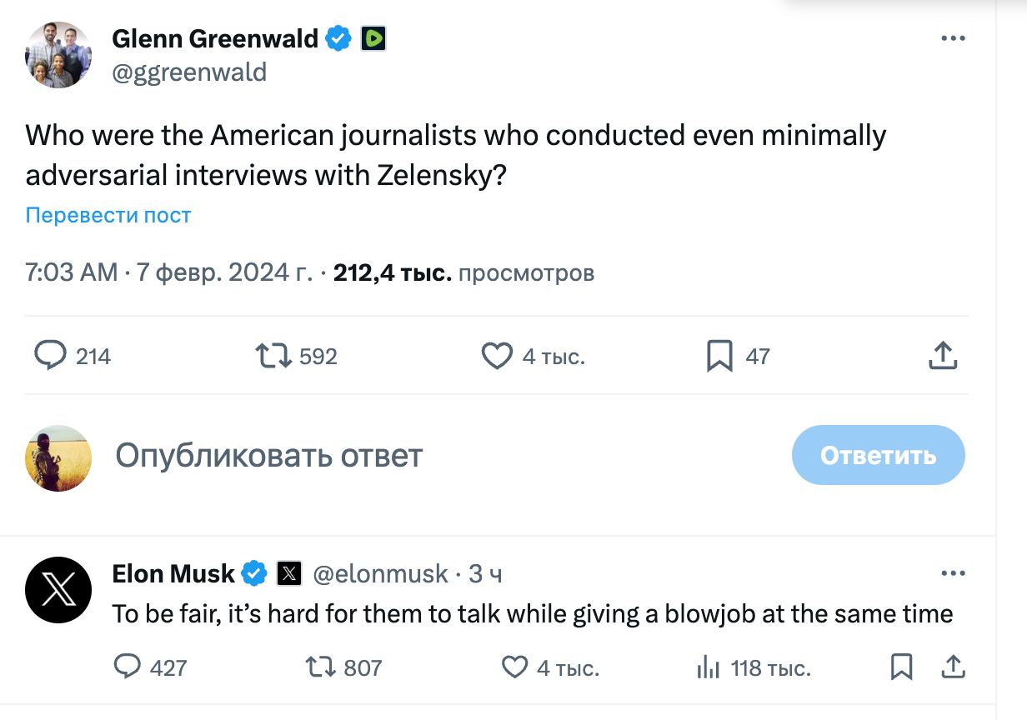1027x720 pixels.
Task: Click the comment icon on Elon Musk's reply
Action: tap(127, 667)
